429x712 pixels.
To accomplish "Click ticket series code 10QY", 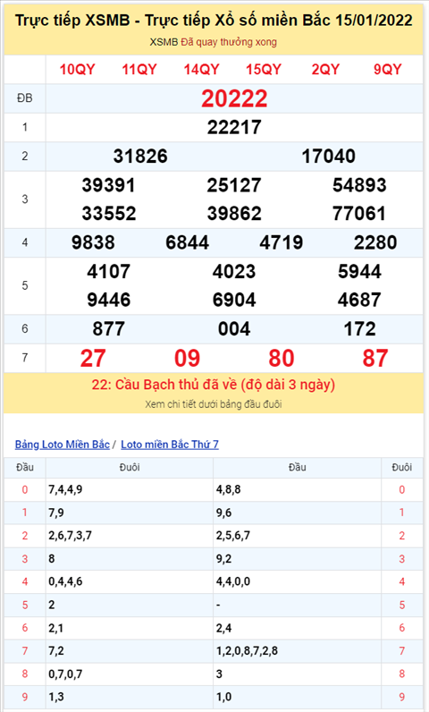I will (78, 70).
